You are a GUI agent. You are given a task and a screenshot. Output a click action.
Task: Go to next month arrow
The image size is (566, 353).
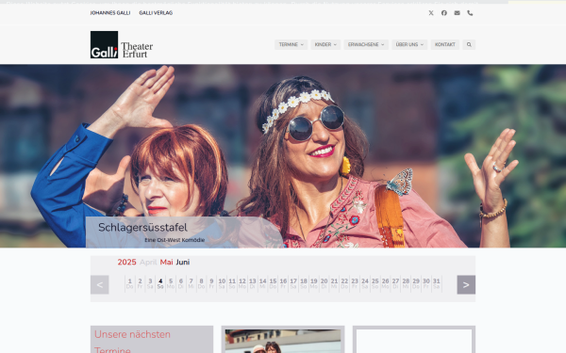point(466,284)
